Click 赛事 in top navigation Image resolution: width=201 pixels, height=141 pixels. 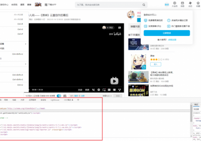coord(29,5)
